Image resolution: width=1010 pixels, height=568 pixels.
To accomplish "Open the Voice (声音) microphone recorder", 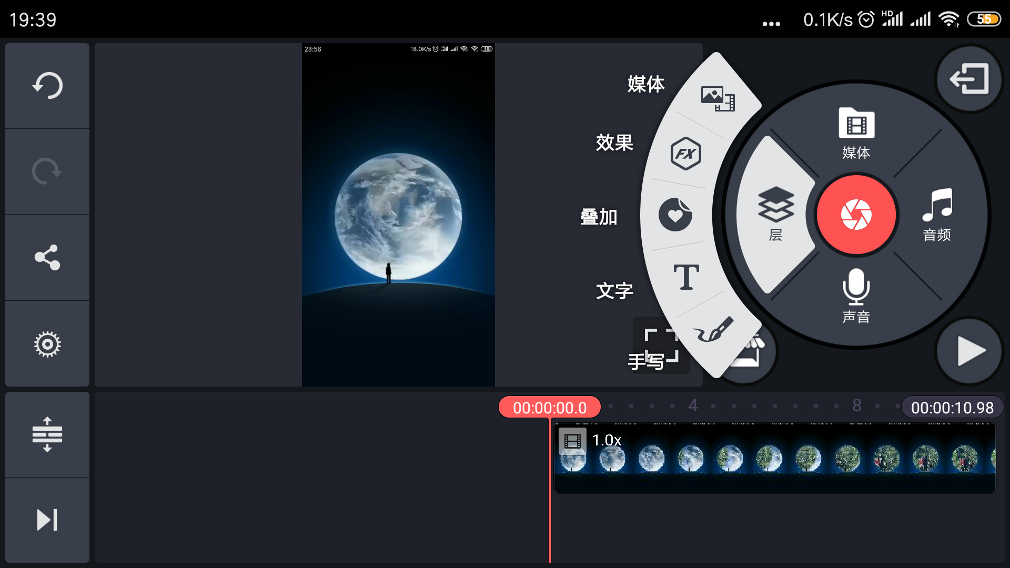I will coord(856,296).
